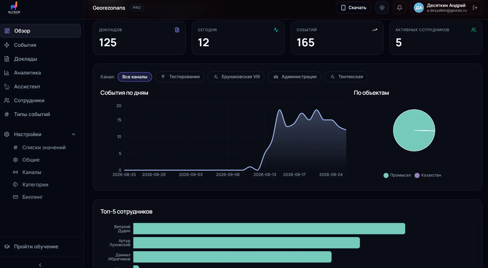The height and width of the screenshot is (268, 488).
Task: Click the activity pulse icon in Сегодня card
Action: tap(276, 30)
